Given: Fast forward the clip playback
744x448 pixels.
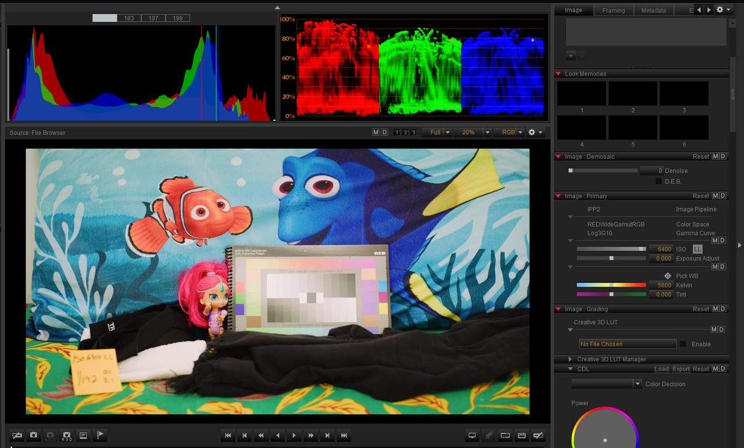Looking at the screenshot, I should pyautogui.click(x=311, y=435).
